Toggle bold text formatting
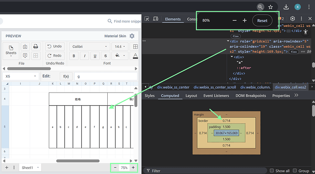Viewport: 315px width, 174px height. pyautogui.click(x=74, y=56)
